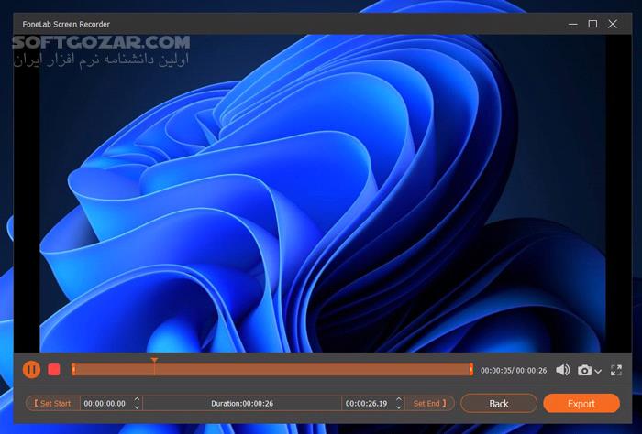Screen dimensions: 642x434
Task: Increase the start time with up arrow
Action: pyautogui.click(x=138, y=399)
